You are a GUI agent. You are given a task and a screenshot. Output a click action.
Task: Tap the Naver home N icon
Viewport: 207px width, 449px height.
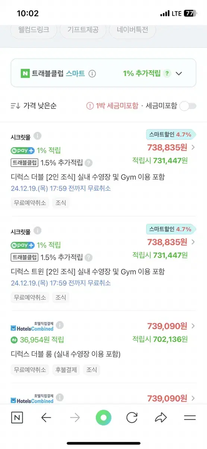pyautogui.click(x=17, y=418)
